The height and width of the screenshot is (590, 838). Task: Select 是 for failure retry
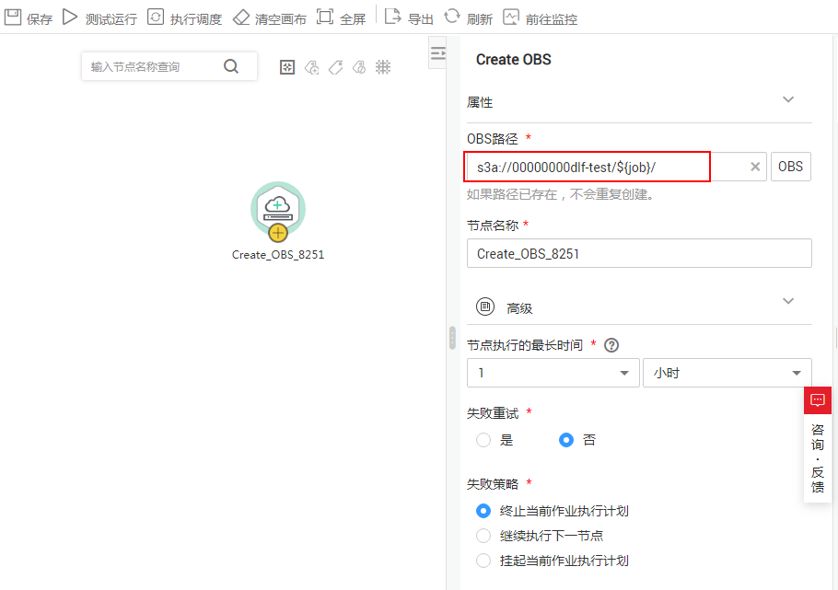[483, 440]
